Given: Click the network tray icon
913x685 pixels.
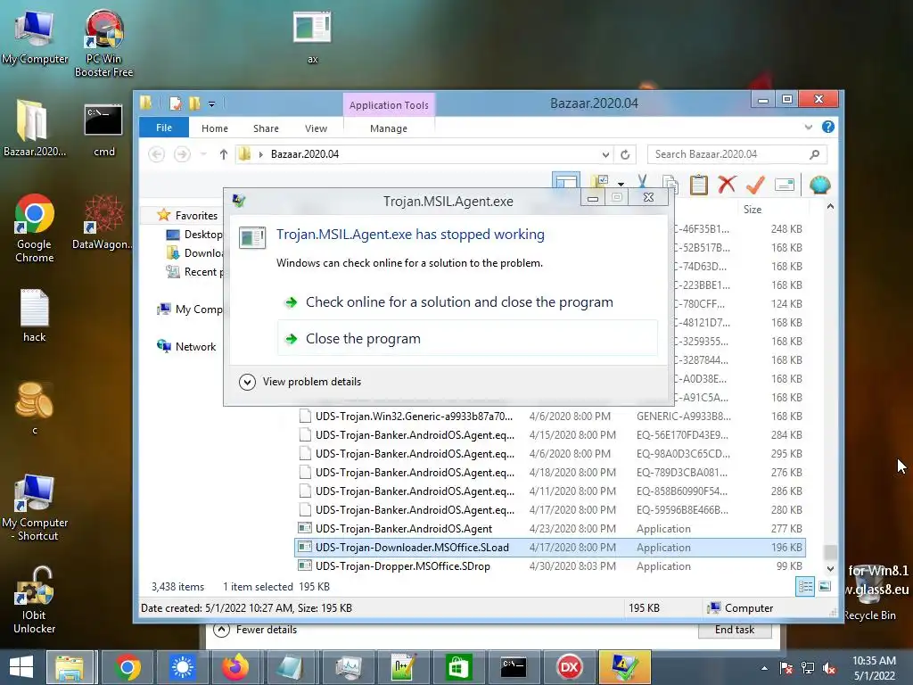Looking at the screenshot, I should [808, 669].
